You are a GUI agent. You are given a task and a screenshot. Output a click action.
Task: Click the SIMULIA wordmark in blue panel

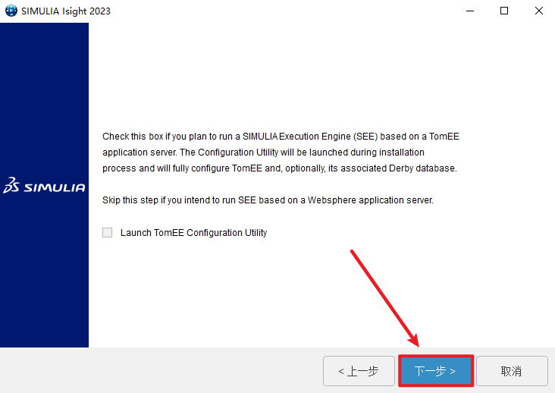[x=55, y=187]
